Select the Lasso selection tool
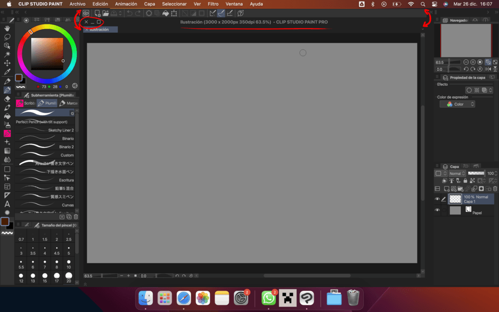This screenshot has height=312, width=499. coord(7,37)
